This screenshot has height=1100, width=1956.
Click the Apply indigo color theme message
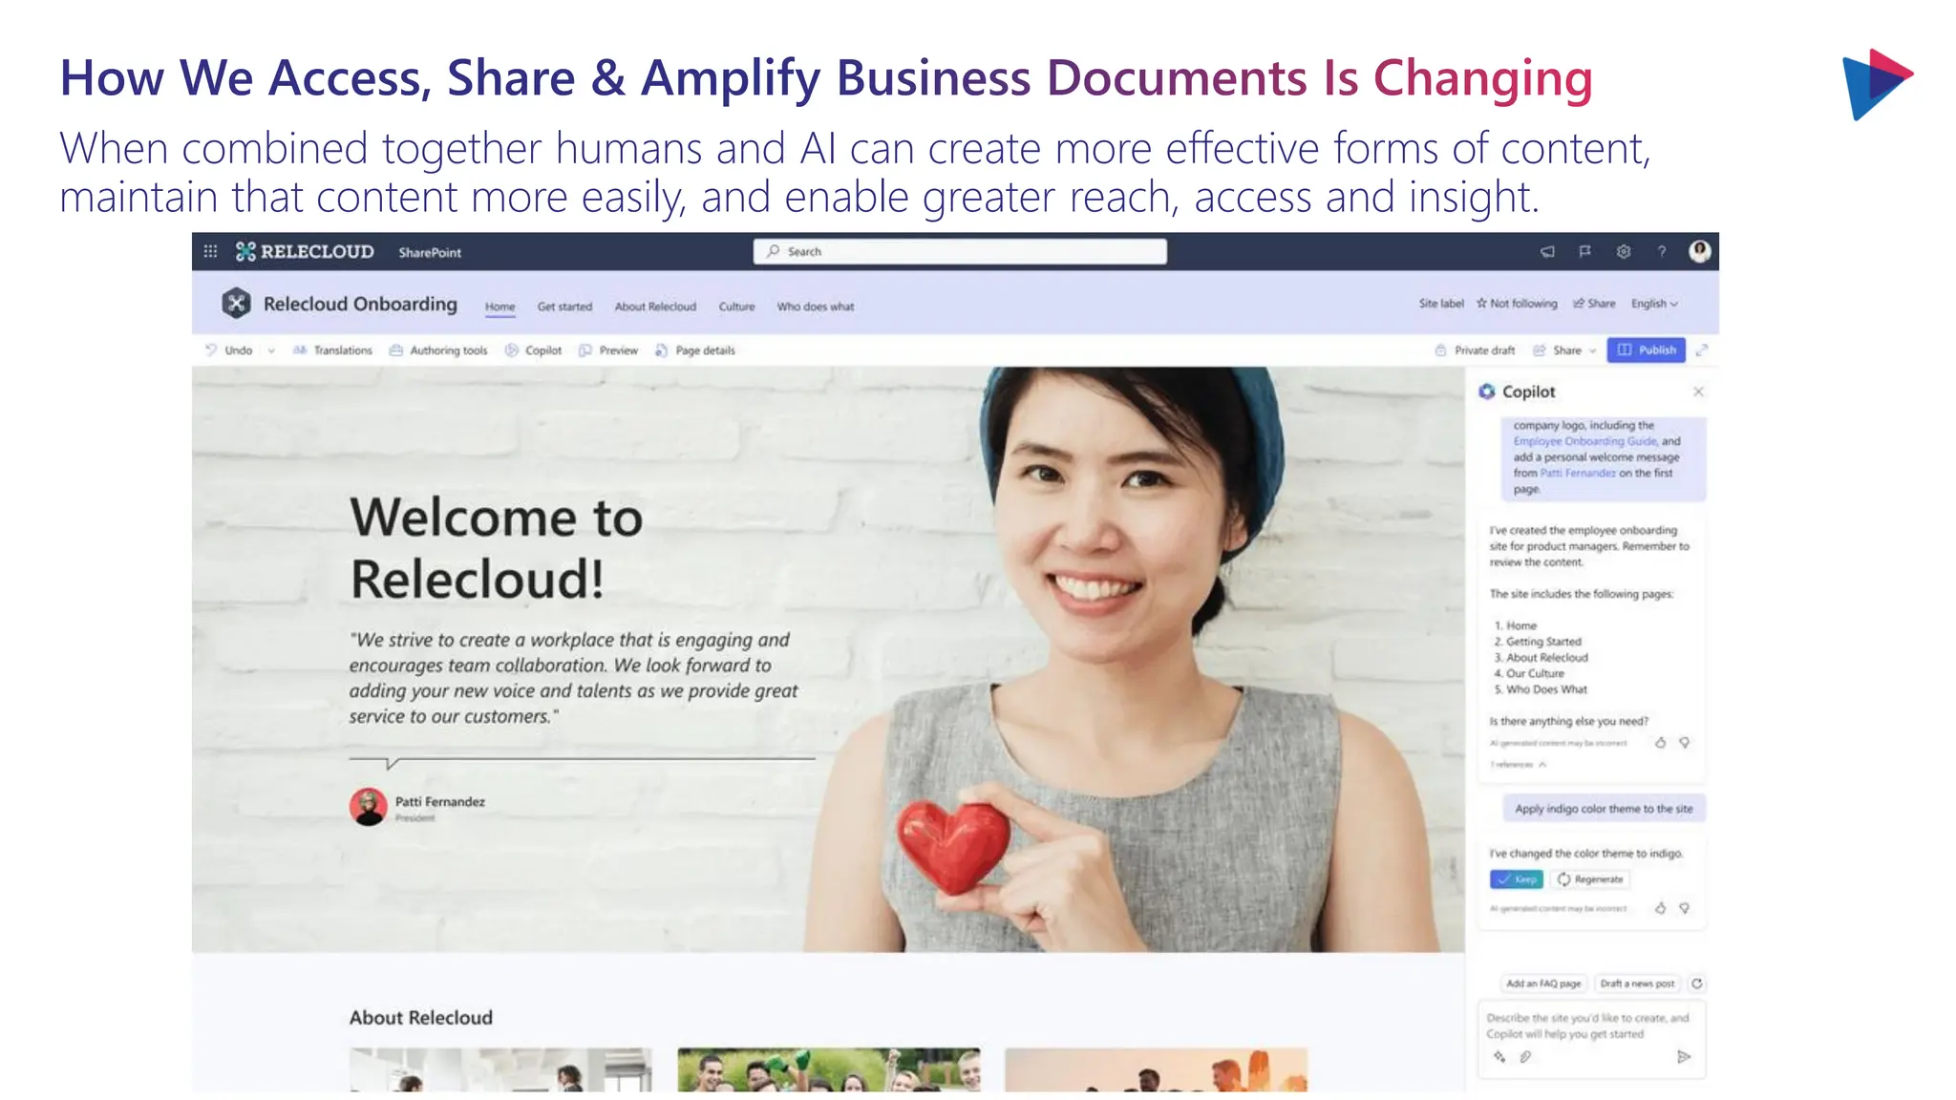[1604, 809]
